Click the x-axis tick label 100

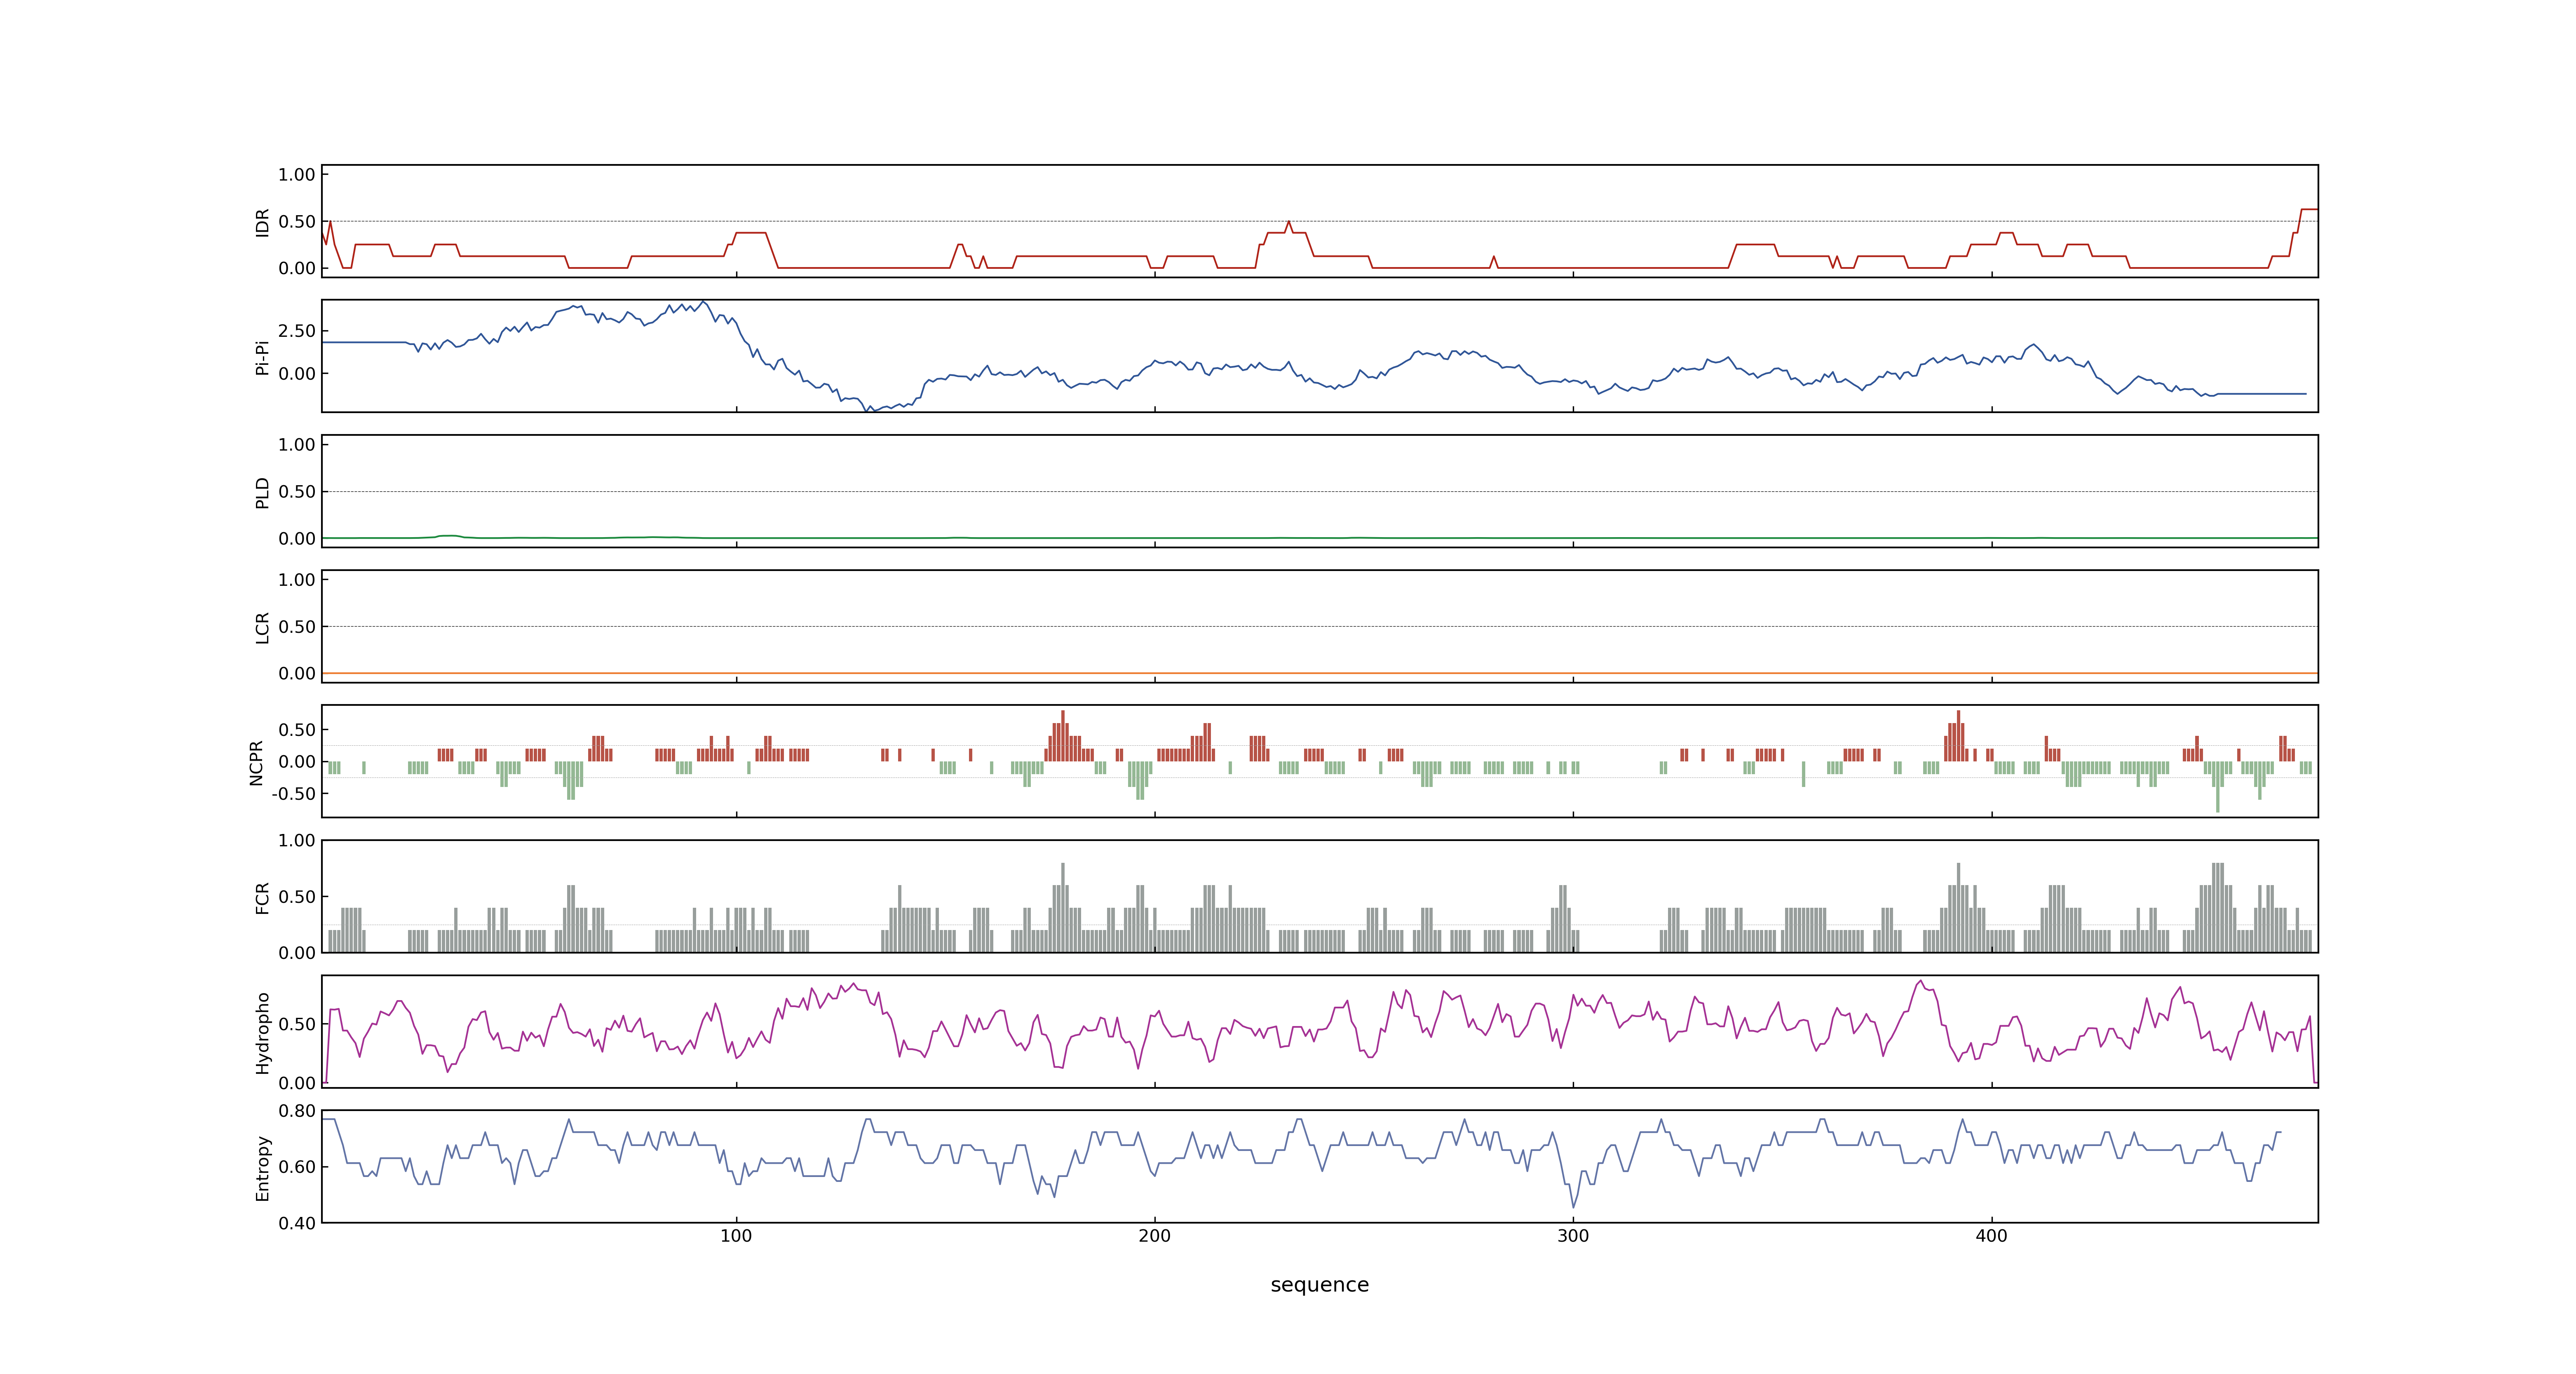coord(736,1236)
